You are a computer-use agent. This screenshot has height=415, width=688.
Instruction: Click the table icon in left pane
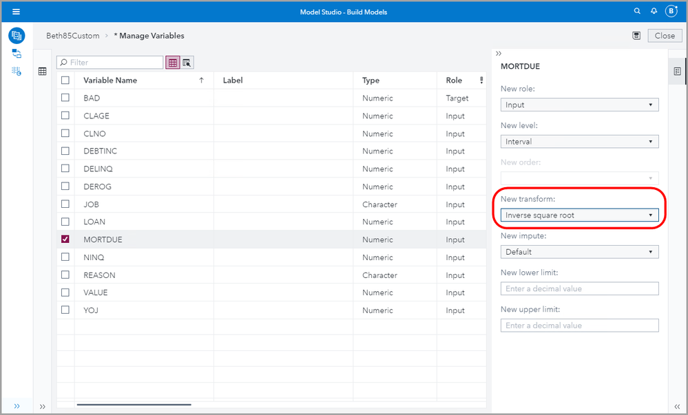tap(43, 71)
